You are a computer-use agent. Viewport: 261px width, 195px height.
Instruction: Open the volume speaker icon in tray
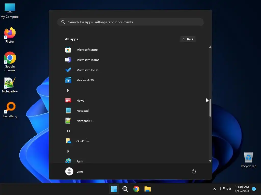tap(229, 189)
